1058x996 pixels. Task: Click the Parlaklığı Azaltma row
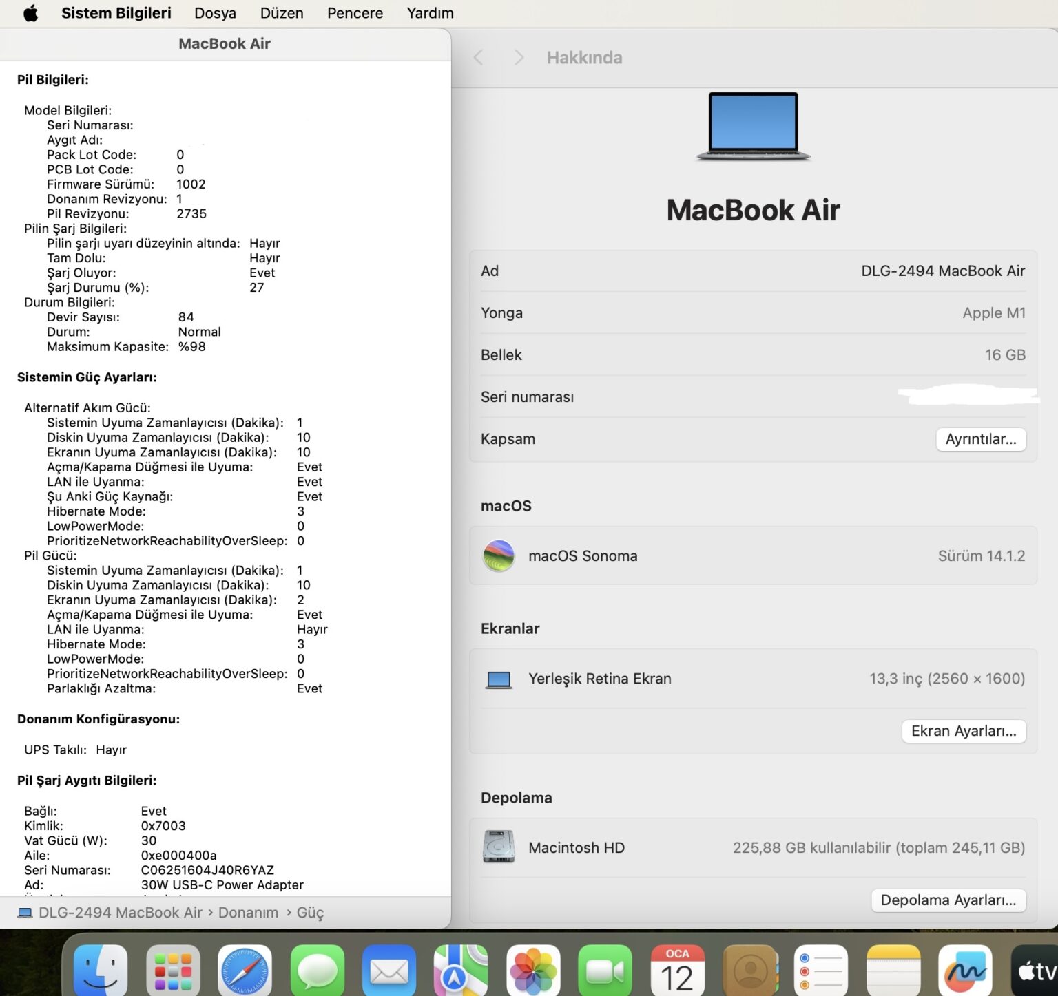pyautogui.click(x=185, y=689)
